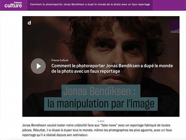Click the line starting 'pièces. Résultat'
Screen dimensions: 186x140
tap(97, 130)
